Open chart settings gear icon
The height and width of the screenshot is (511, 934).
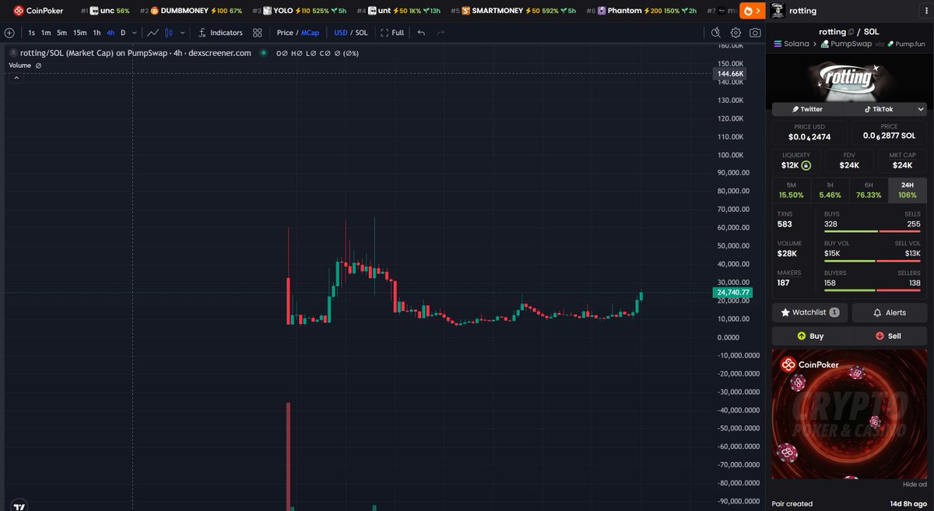click(x=736, y=33)
